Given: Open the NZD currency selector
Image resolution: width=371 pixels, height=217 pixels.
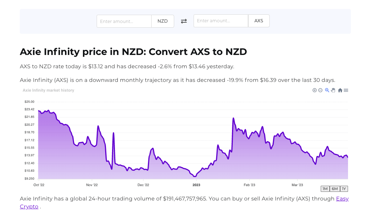Looking at the screenshot, I should coord(163,21).
